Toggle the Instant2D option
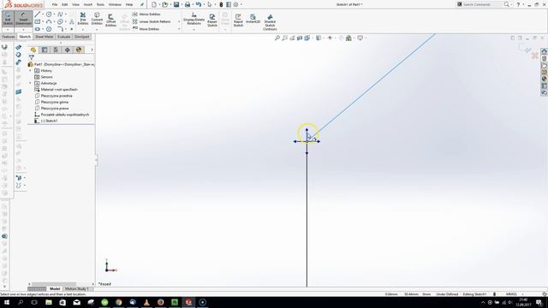 tap(253, 19)
